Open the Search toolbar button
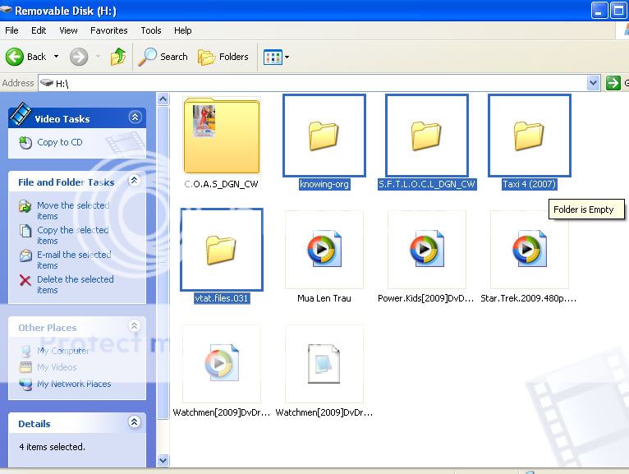 [163, 57]
